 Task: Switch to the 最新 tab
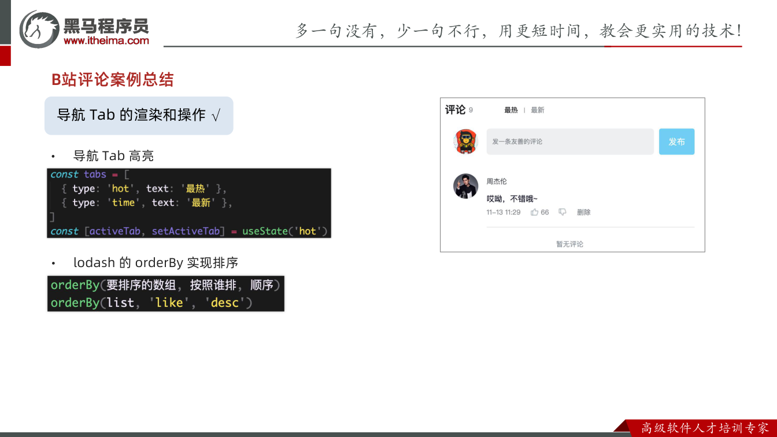coord(538,110)
